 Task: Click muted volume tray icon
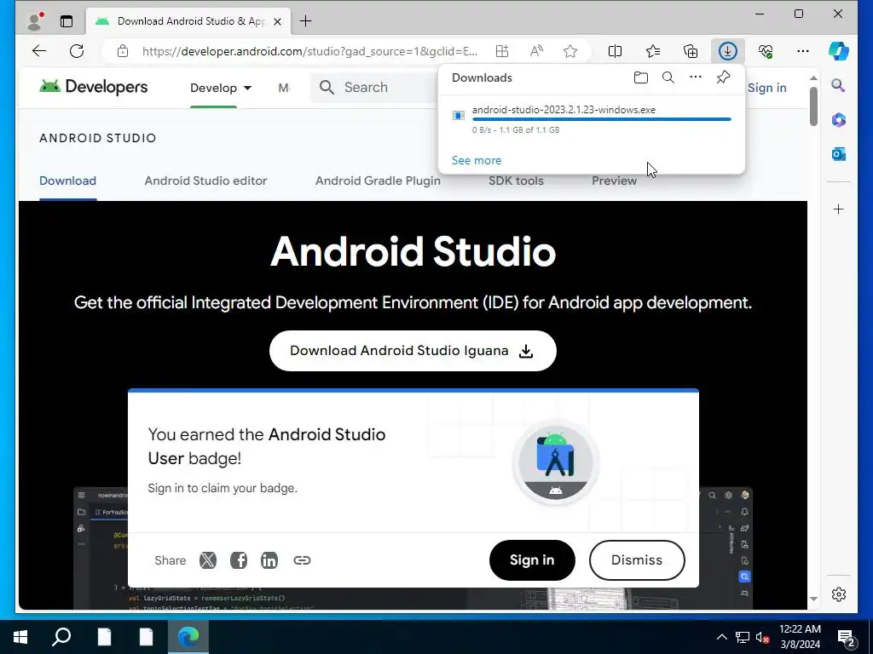[763, 637]
